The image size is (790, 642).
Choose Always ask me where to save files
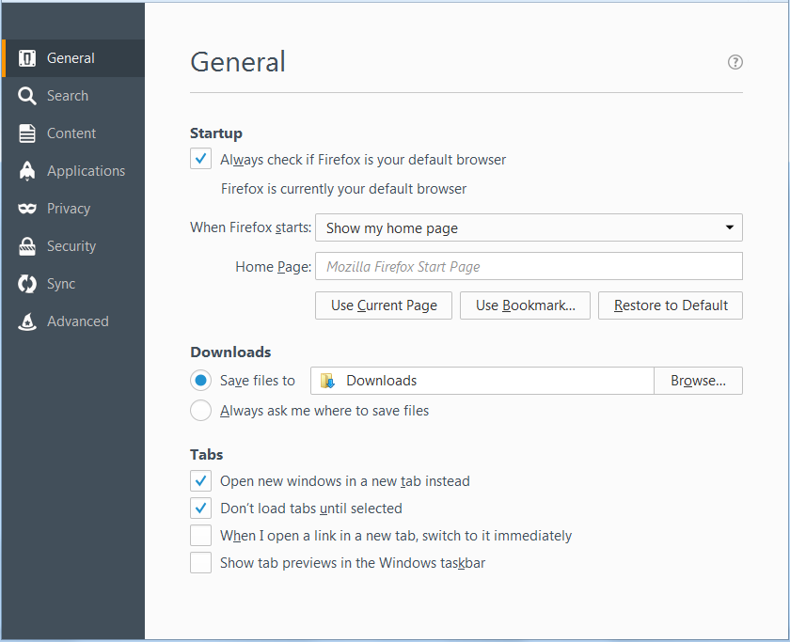tap(200, 411)
